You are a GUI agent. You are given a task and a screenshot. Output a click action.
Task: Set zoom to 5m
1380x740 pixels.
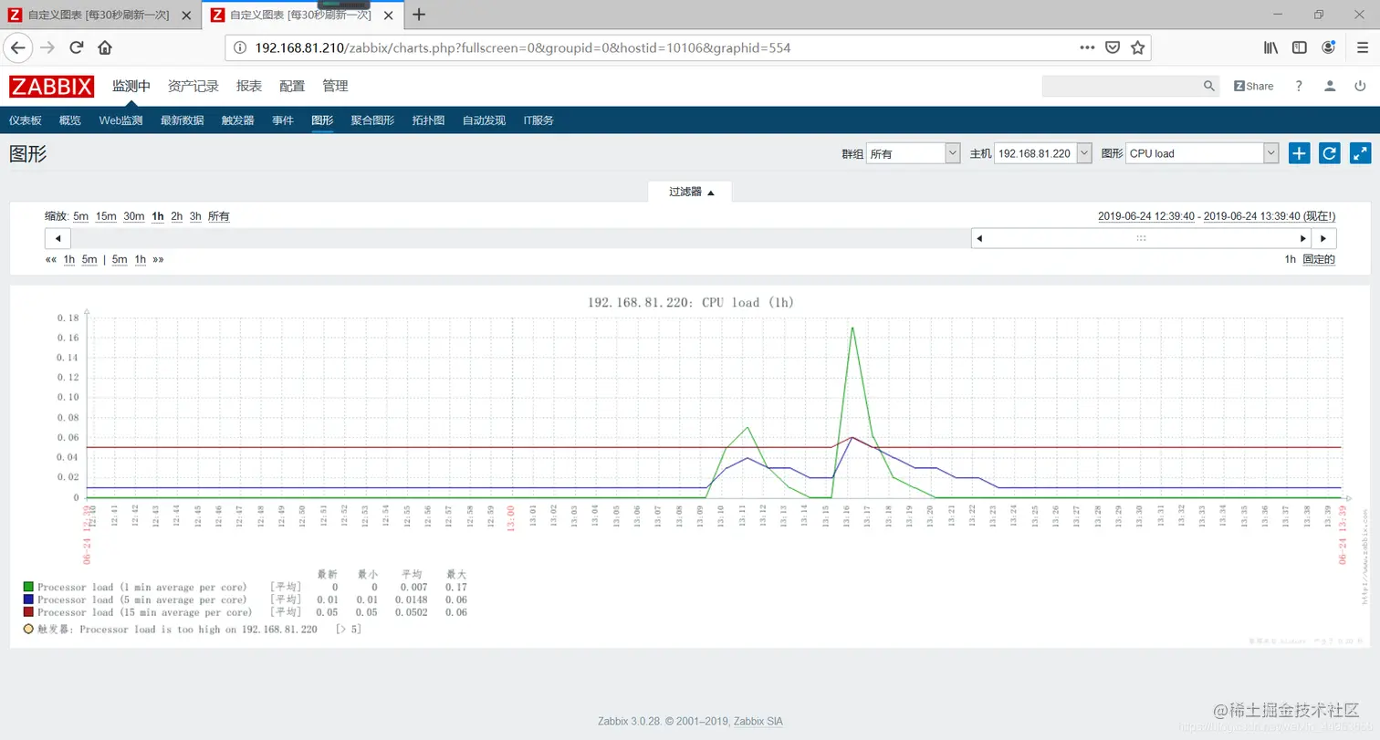coord(81,216)
